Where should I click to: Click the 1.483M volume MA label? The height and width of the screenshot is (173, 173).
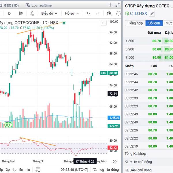[114, 118]
